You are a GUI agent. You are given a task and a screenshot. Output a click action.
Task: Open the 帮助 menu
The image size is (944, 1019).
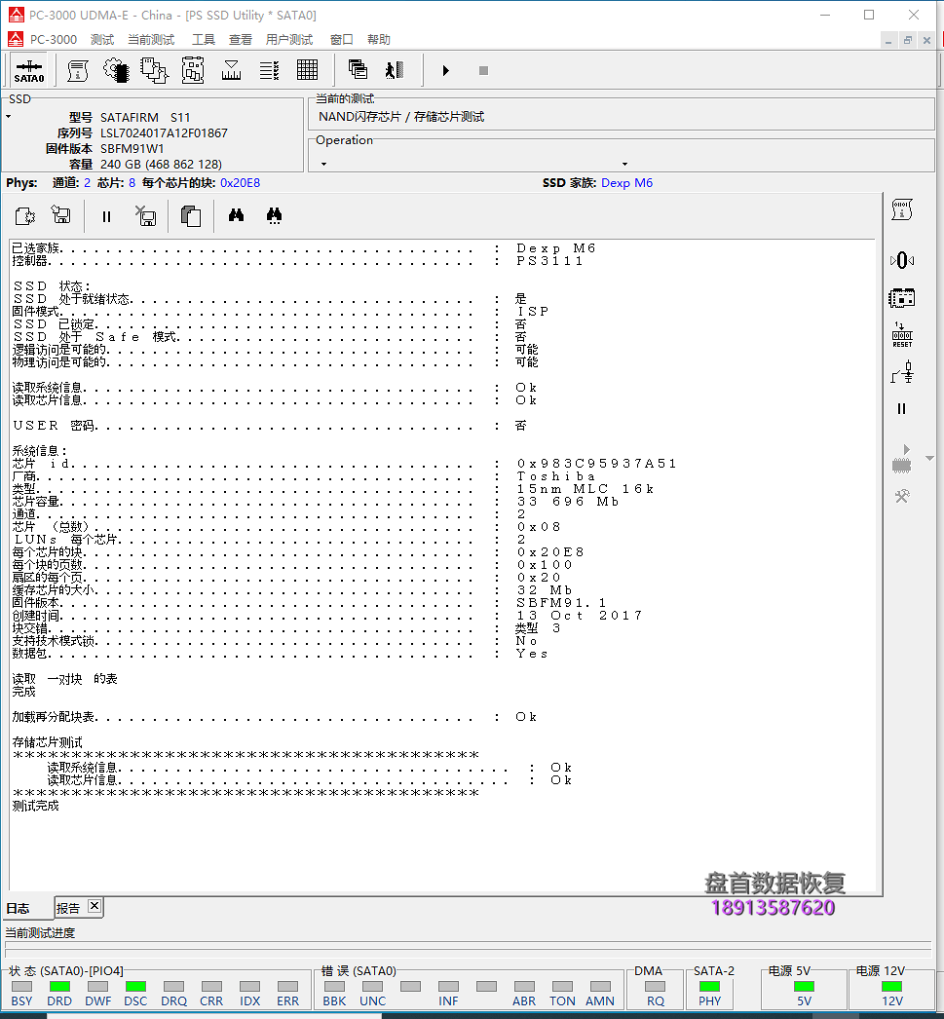coord(379,40)
